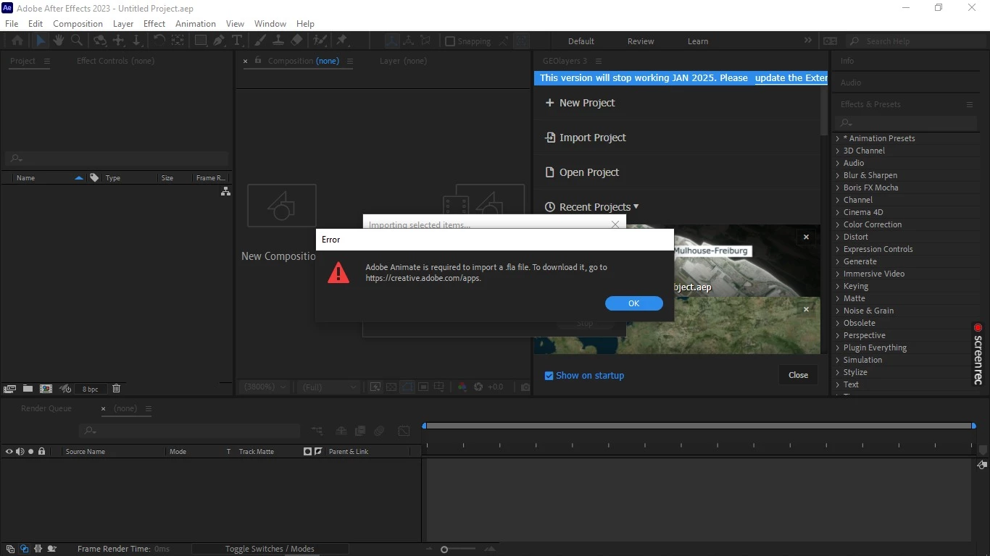This screenshot has height=556, width=990.
Task: Click the Project panel search field
Action: tap(117, 159)
